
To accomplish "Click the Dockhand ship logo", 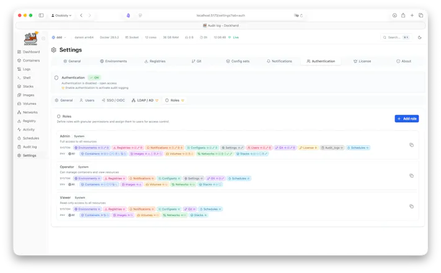I will 30,38.
